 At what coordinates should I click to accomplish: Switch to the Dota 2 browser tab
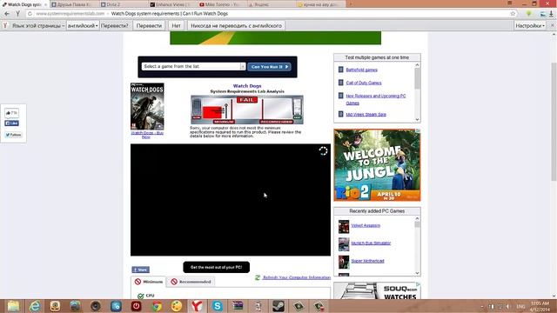coord(122,4)
